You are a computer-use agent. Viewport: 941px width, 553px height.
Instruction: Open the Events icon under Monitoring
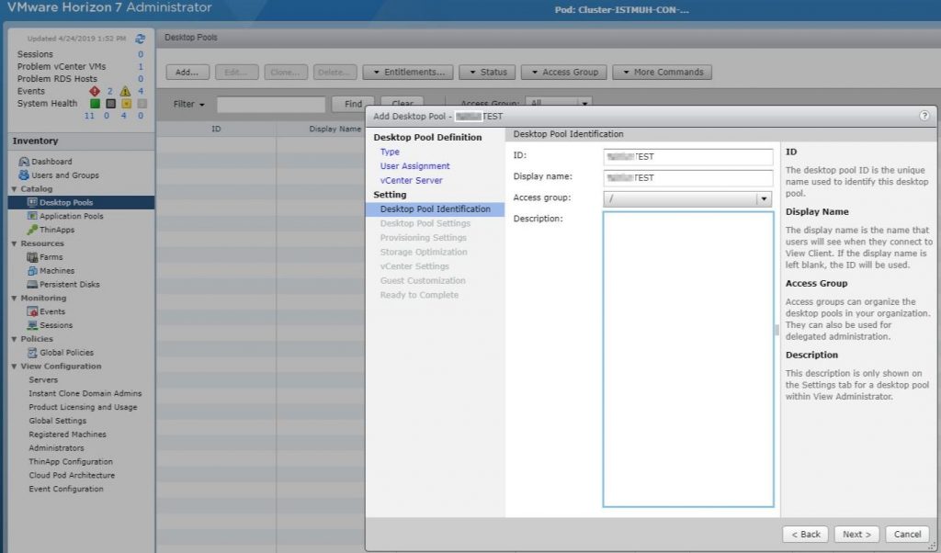tap(32, 311)
